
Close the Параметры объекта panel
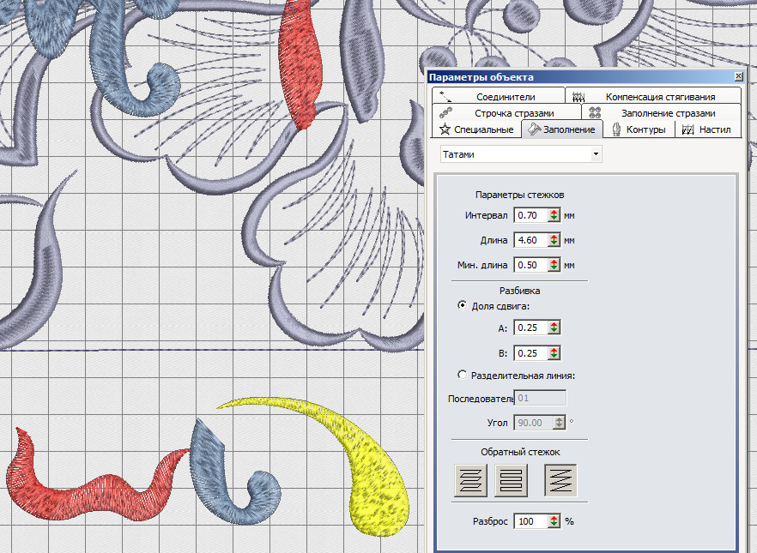(738, 76)
